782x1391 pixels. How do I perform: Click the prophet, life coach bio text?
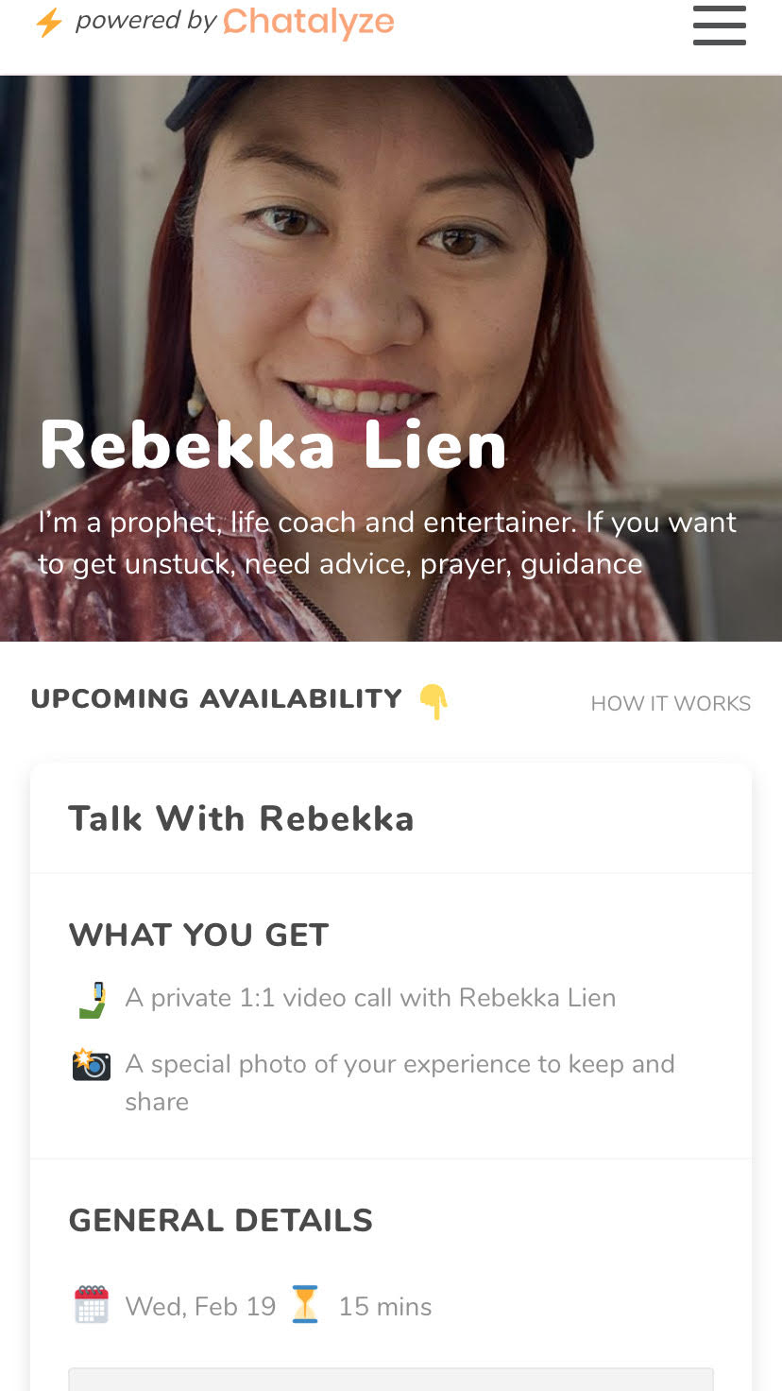point(387,543)
